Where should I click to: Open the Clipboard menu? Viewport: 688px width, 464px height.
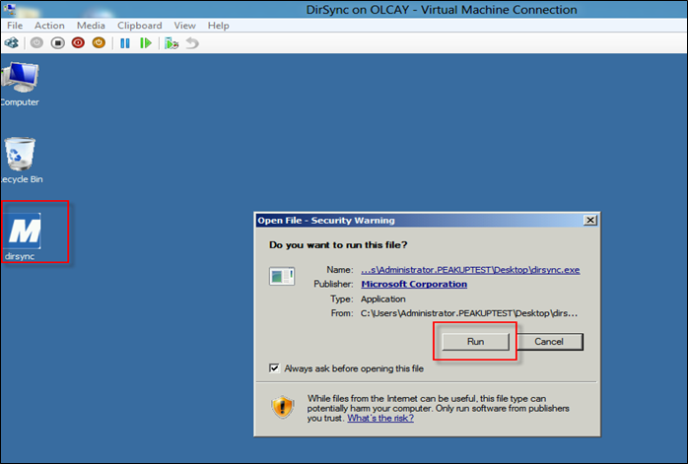tap(140, 26)
